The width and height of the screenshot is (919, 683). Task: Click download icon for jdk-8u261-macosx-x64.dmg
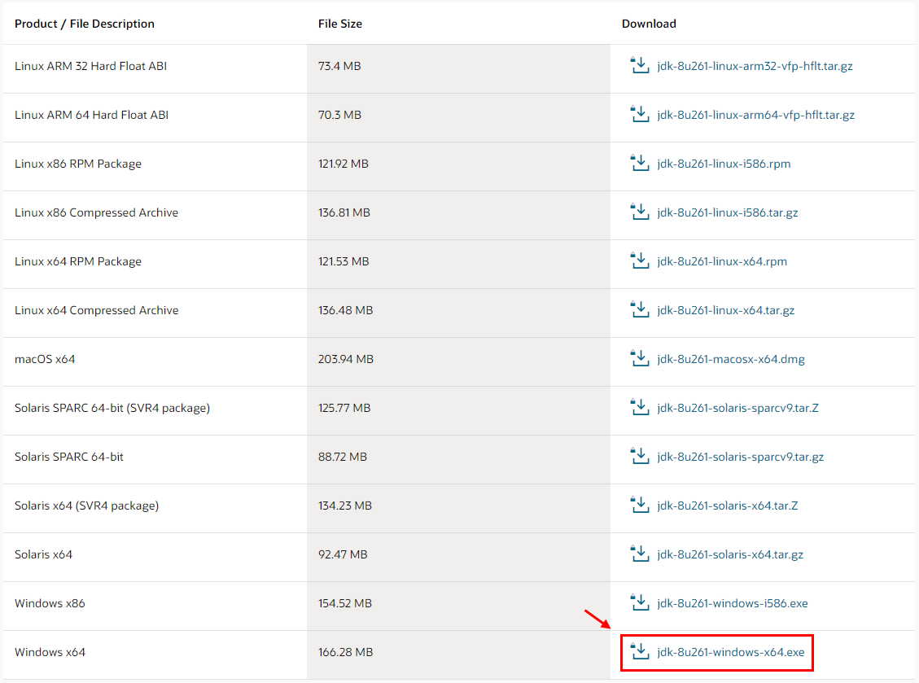tap(640, 358)
